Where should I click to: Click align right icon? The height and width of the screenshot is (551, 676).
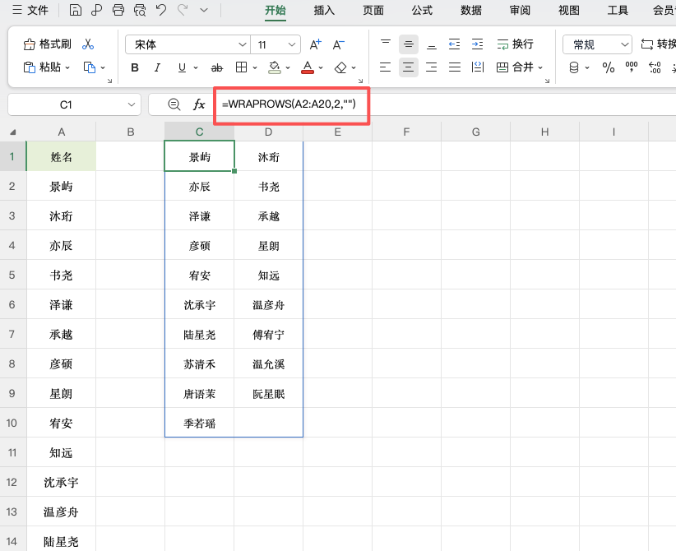pyautogui.click(x=432, y=67)
